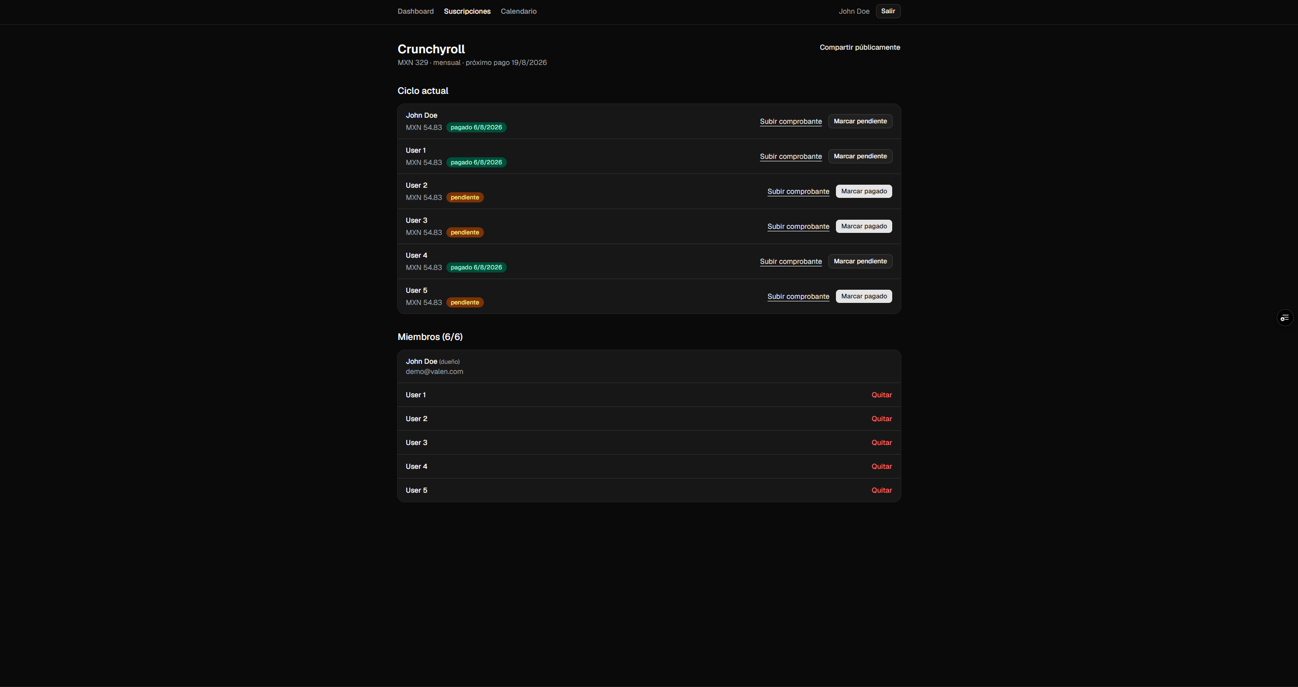1298x687 pixels.
Task: Click User 5's 'pendiente' badge
Action: point(465,302)
